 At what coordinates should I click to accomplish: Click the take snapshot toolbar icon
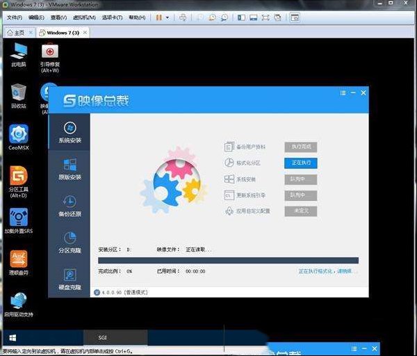pyautogui.click(x=200, y=18)
